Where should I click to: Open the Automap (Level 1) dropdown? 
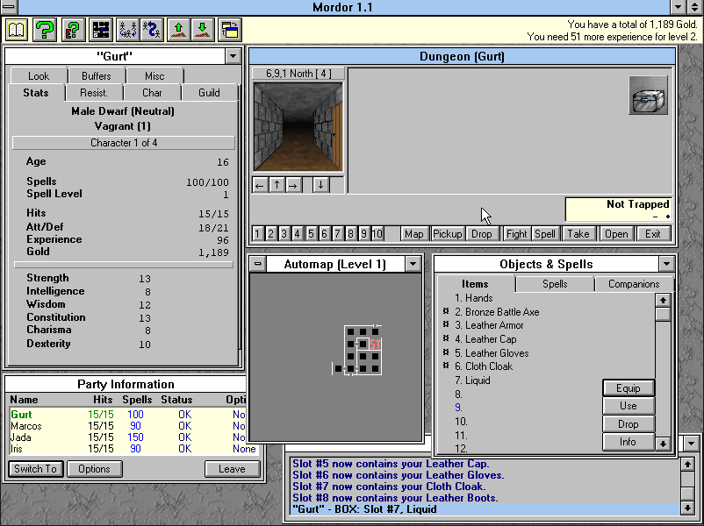click(413, 263)
